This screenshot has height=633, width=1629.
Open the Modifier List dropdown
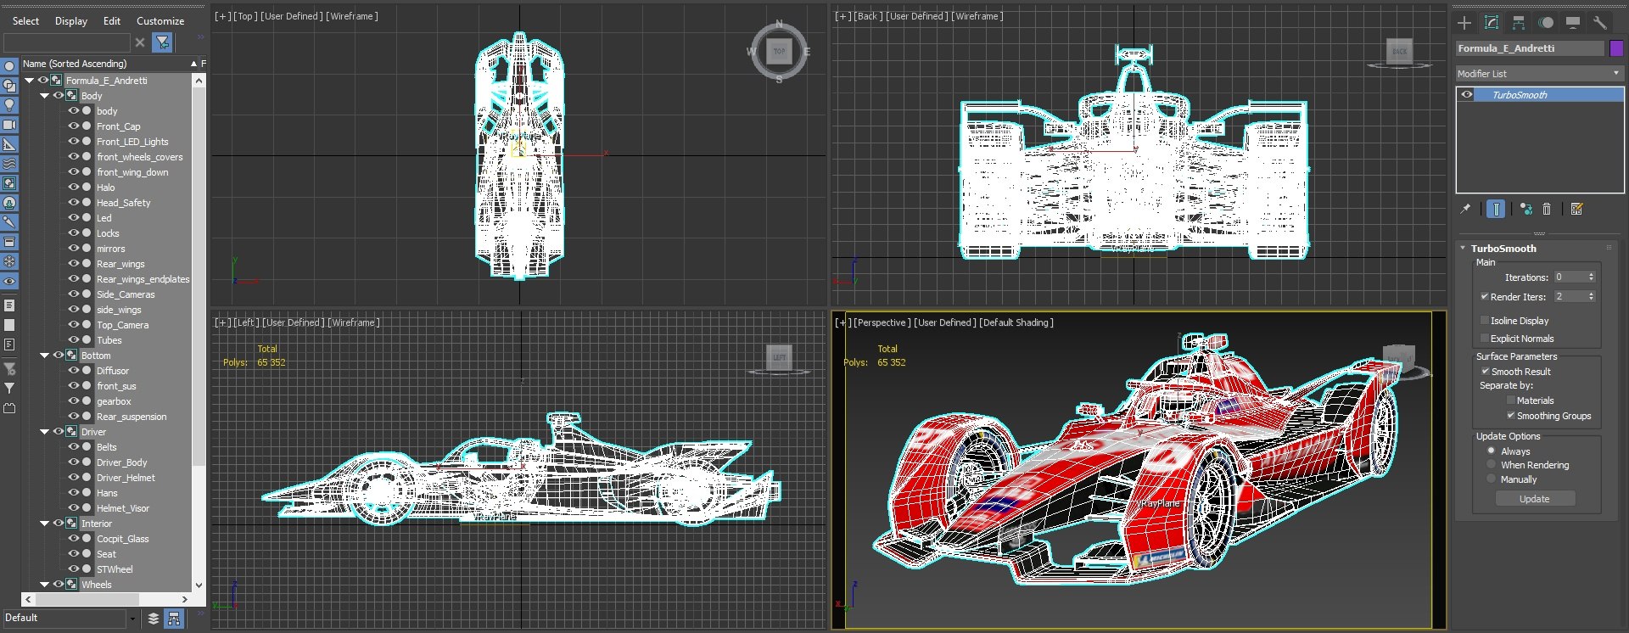click(1539, 74)
